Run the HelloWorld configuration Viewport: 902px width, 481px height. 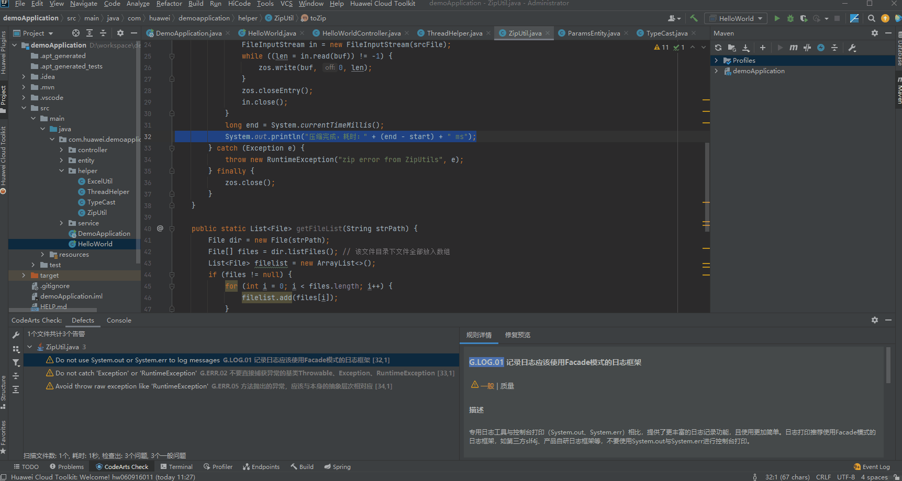tap(777, 18)
